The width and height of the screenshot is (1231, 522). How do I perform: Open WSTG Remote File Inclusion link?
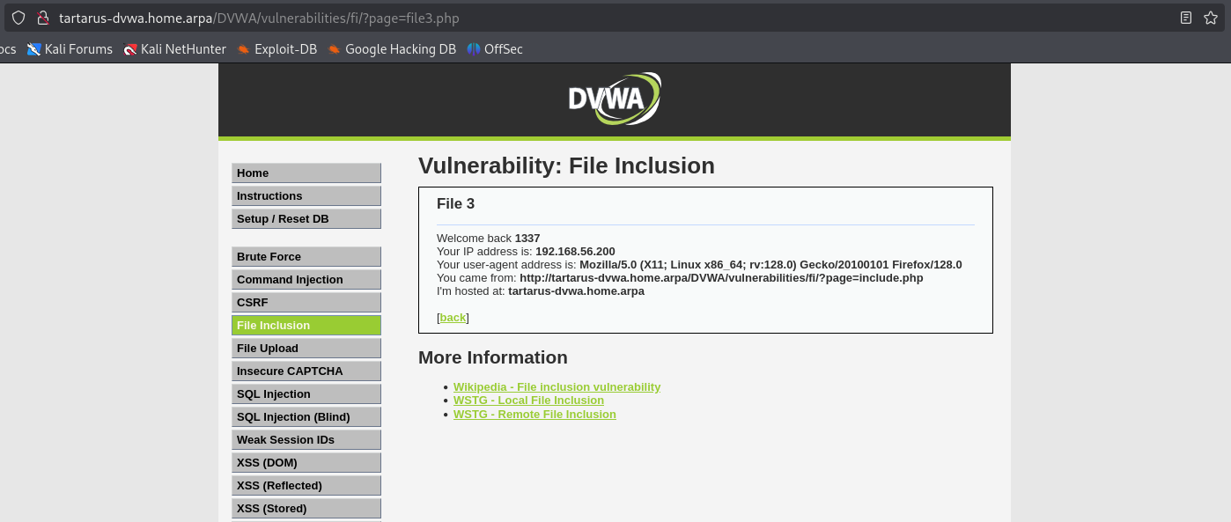click(534, 415)
